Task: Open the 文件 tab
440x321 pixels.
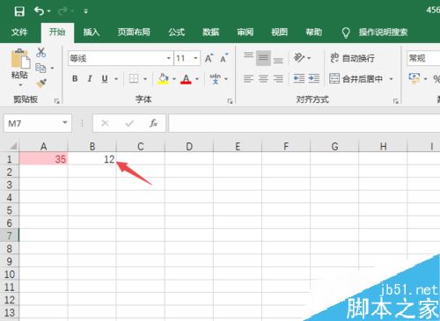Action: [19, 32]
